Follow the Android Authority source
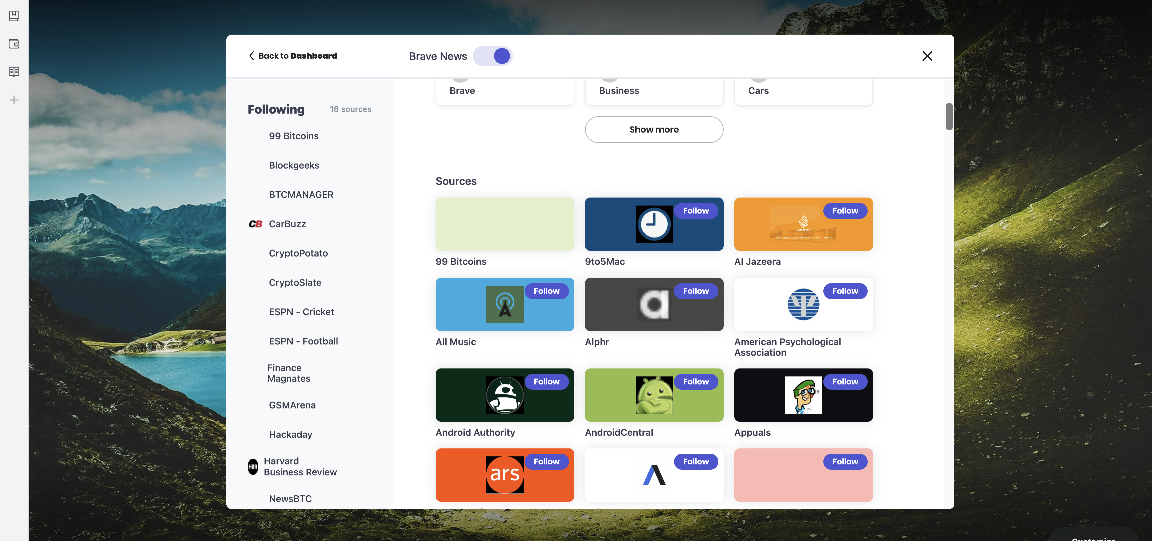Viewport: 1152px width, 541px height. pyautogui.click(x=546, y=381)
